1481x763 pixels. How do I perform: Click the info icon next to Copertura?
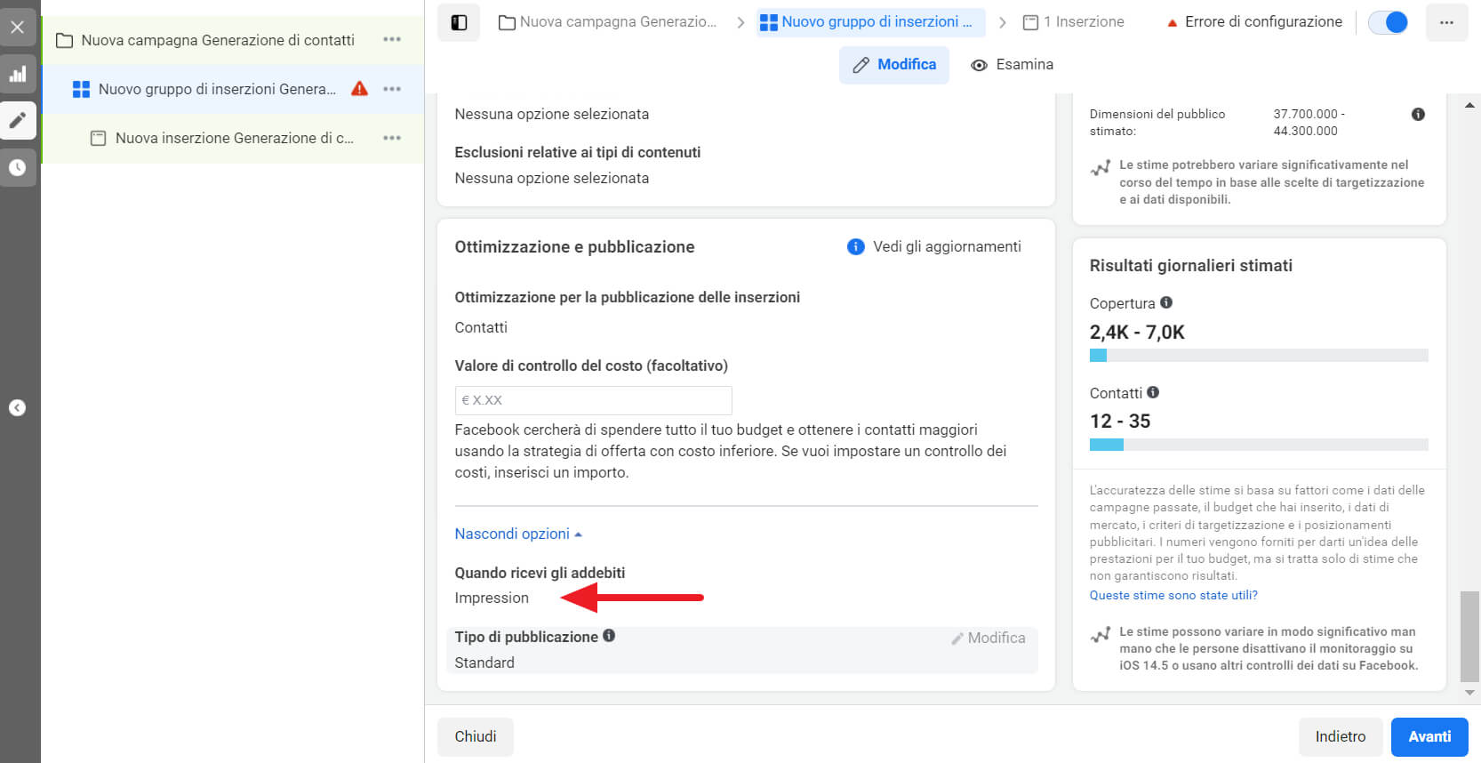1166,302
